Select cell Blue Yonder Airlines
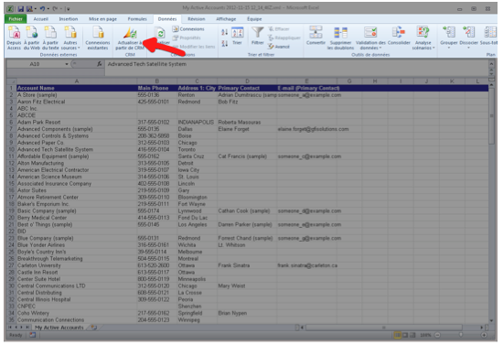 (x=77, y=245)
